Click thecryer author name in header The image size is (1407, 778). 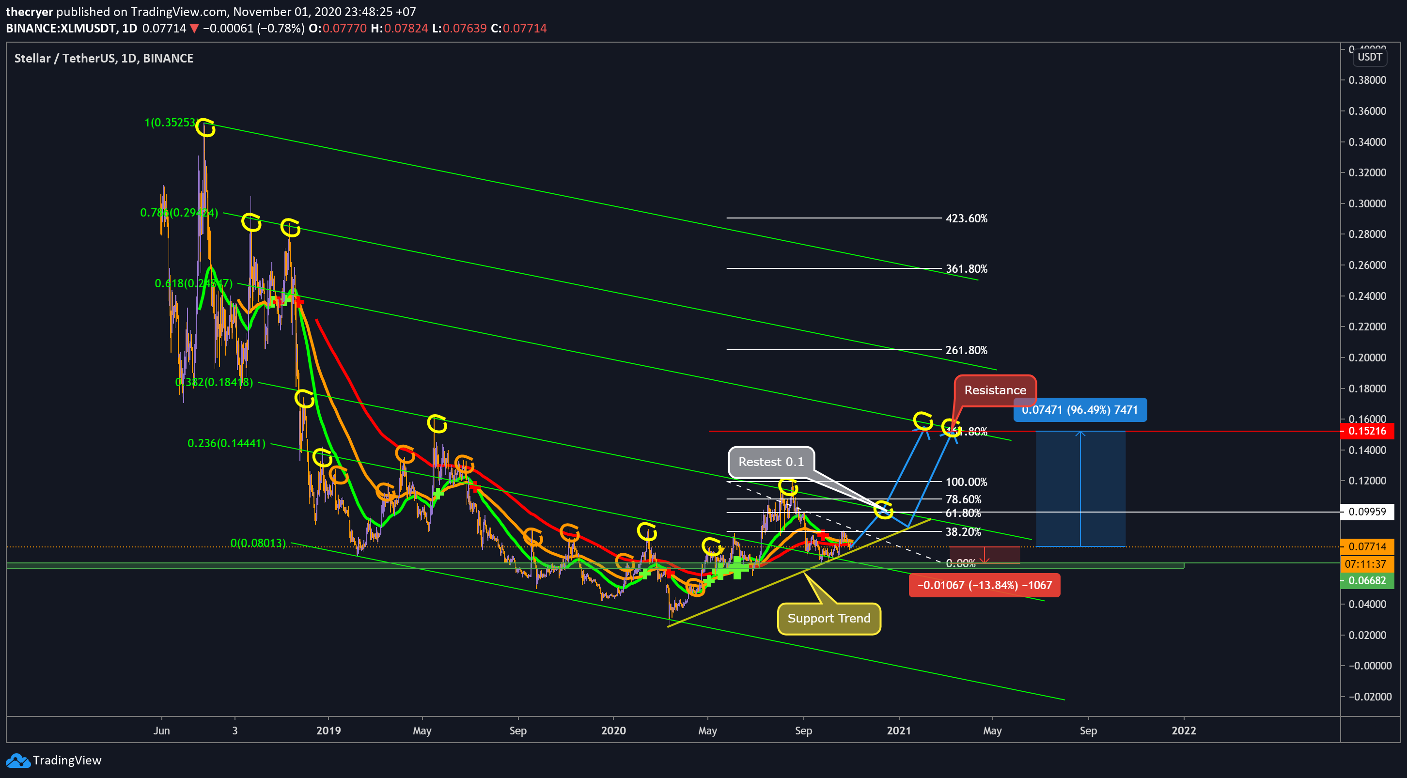pyautogui.click(x=30, y=12)
